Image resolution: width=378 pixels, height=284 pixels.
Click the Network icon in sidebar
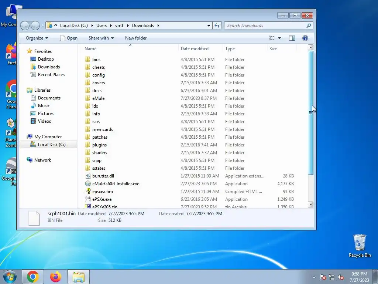pyautogui.click(x=30, y=160)
